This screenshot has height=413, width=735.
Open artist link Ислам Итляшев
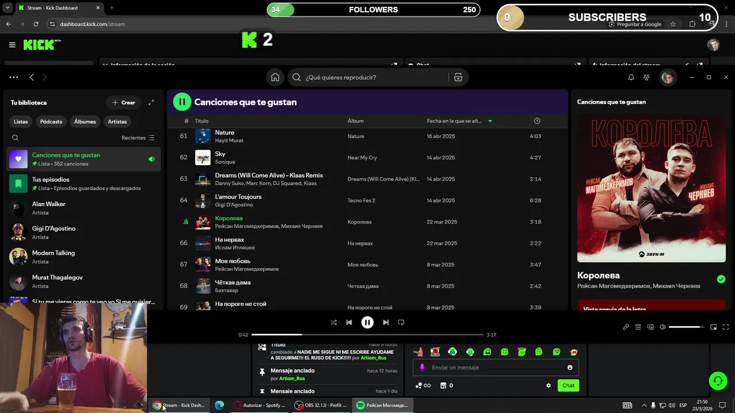click(235, 248)
